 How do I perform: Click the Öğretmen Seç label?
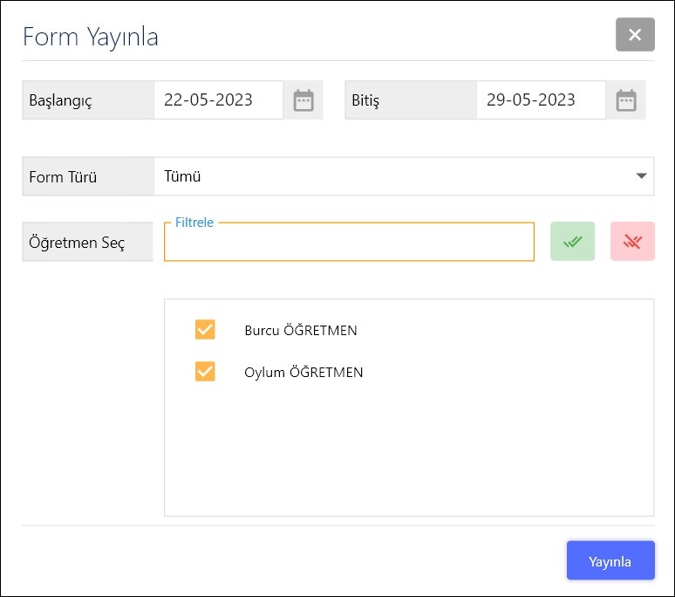(77, 243)
